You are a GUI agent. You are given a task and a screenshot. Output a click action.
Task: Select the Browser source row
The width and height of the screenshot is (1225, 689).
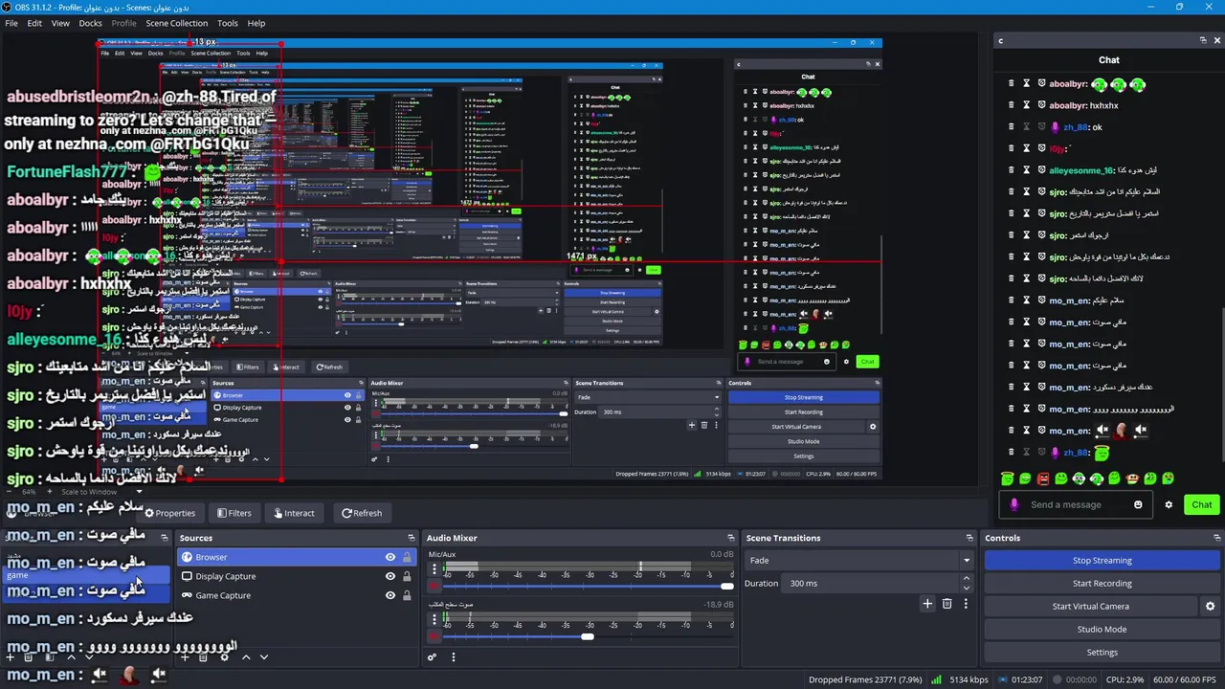coord(297,557)
